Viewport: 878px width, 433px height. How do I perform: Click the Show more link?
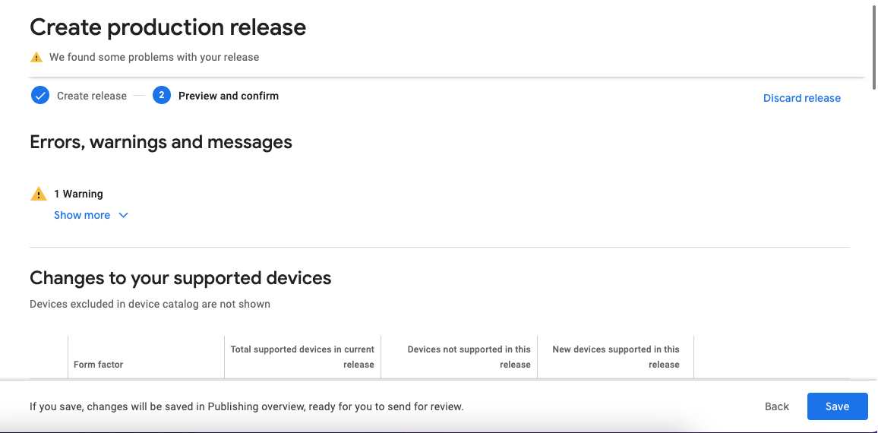82,216
